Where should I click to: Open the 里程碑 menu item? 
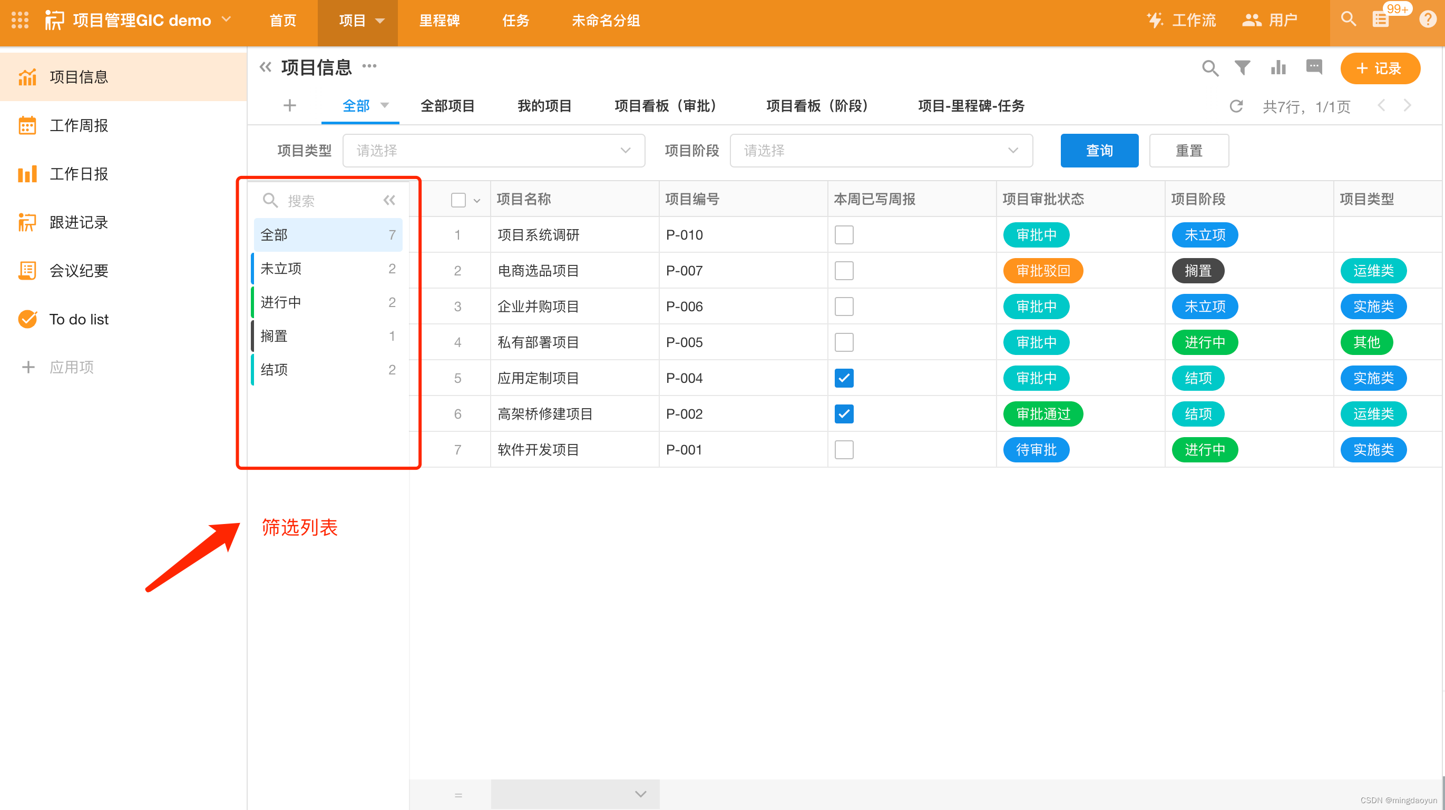tap(439, 21)
